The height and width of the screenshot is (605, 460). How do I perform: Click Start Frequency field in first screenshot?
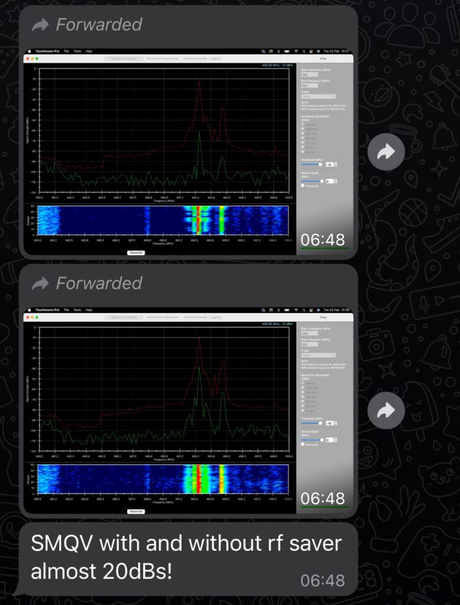click(309, 75)
